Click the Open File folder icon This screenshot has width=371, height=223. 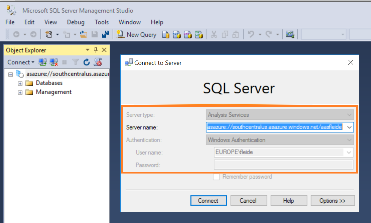coord(84,34)
